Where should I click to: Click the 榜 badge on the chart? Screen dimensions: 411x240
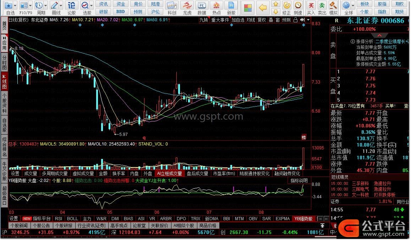point(304,137)
